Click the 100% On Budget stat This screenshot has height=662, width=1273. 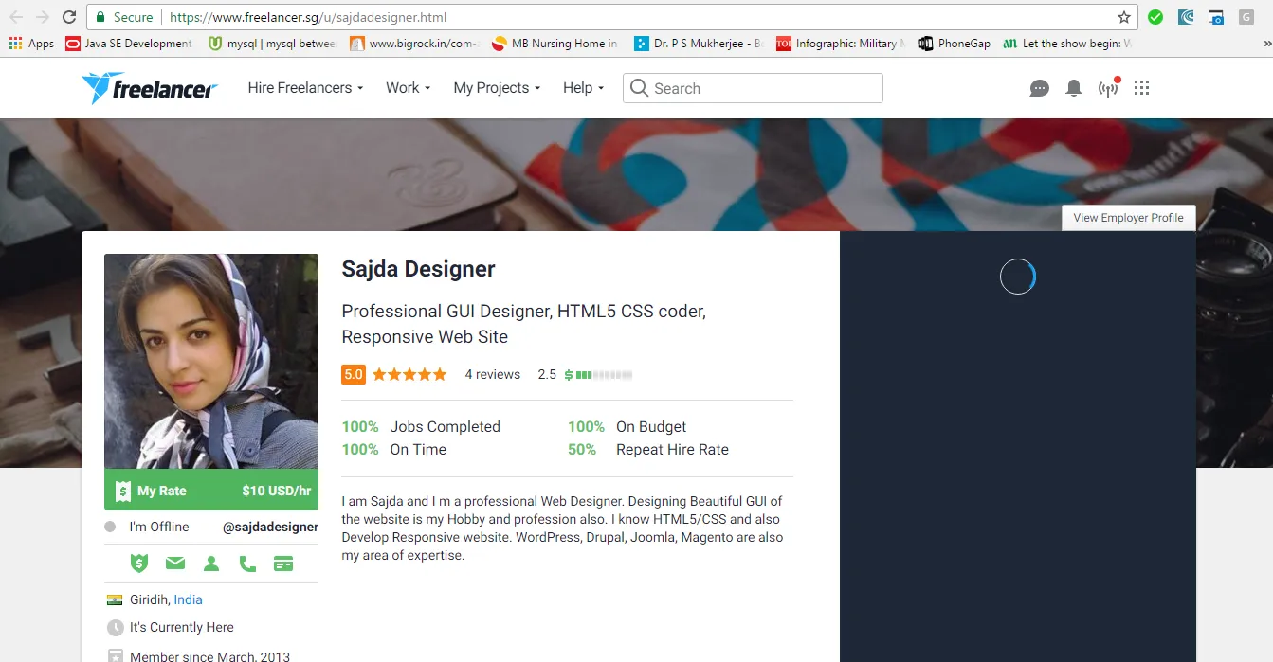coord(627,427)
